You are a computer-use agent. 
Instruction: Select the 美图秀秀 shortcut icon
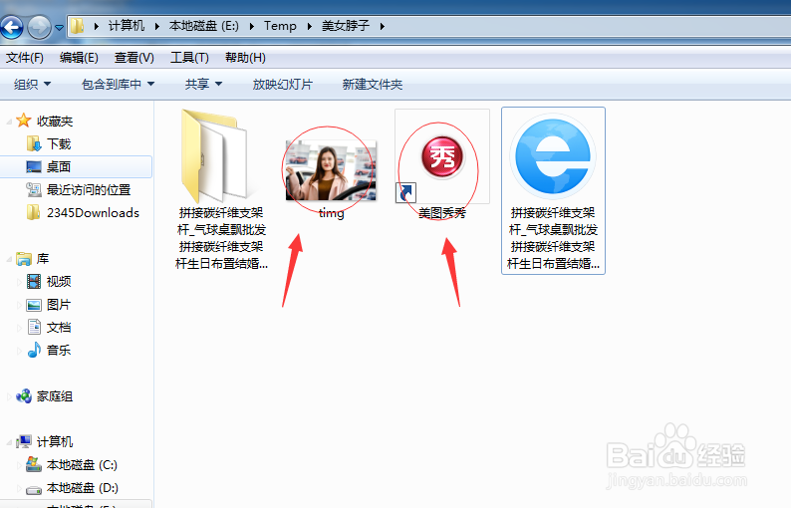(x=442, y=156)
